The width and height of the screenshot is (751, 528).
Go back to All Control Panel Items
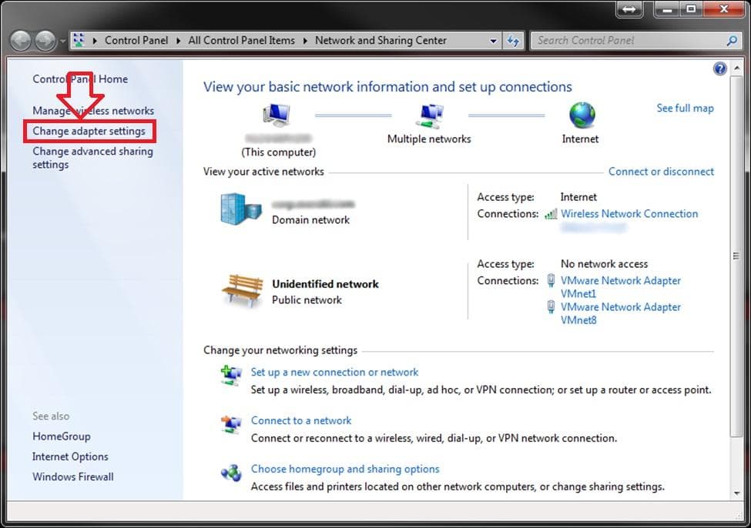point(241,40)
